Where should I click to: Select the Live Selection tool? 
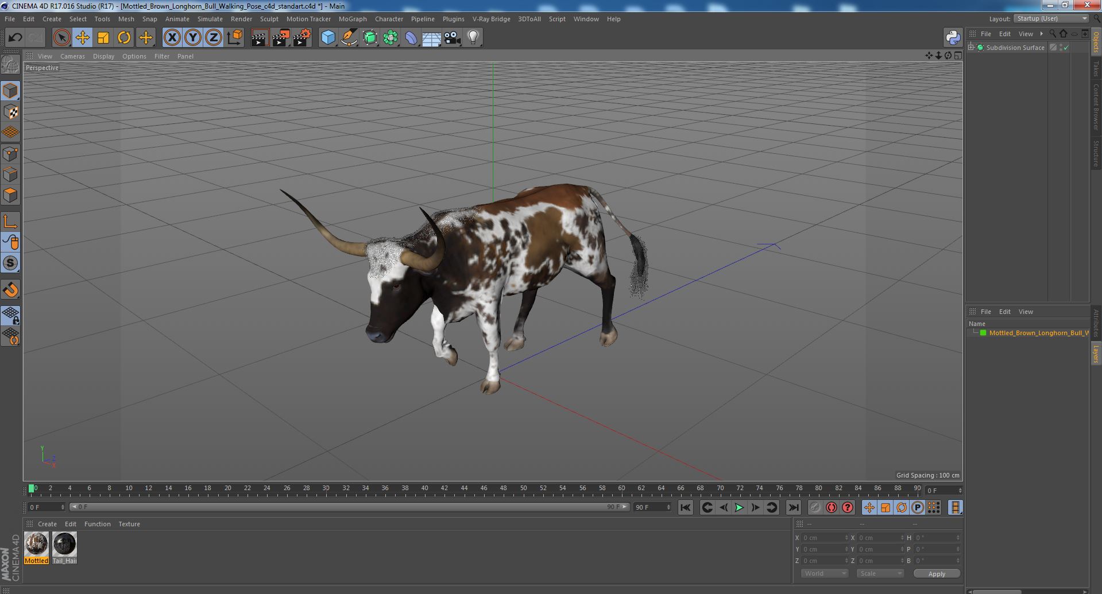pyautogui.click(x=61, y=38)
